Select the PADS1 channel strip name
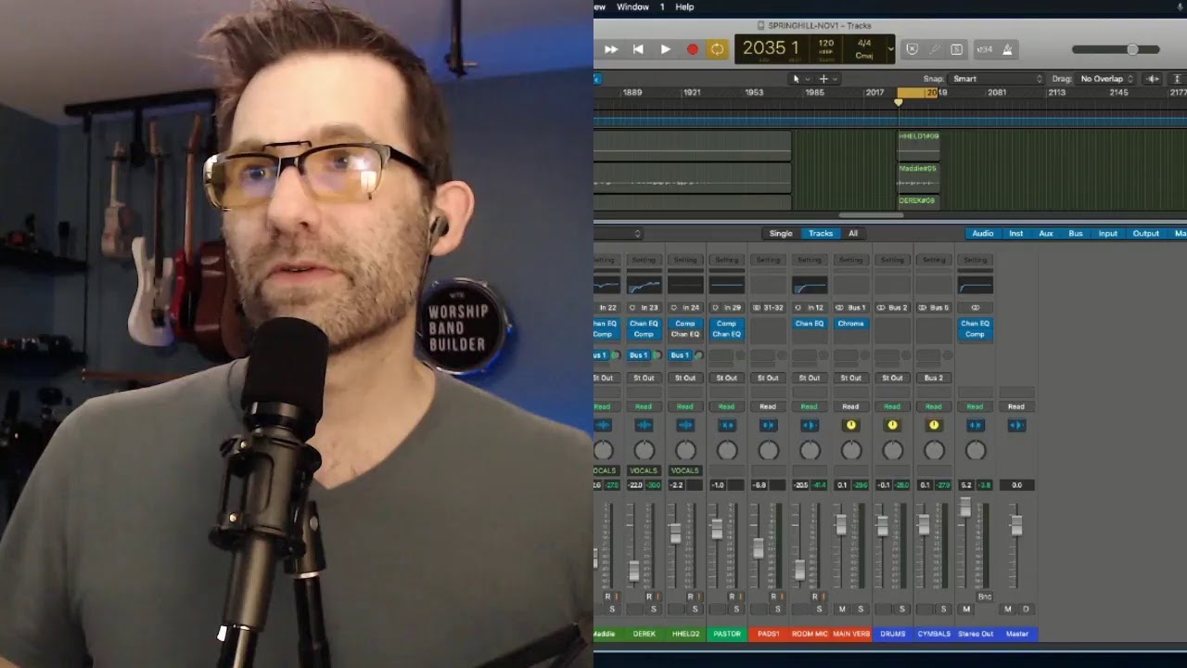This screenshot has width=1187, height=668. 768,634
